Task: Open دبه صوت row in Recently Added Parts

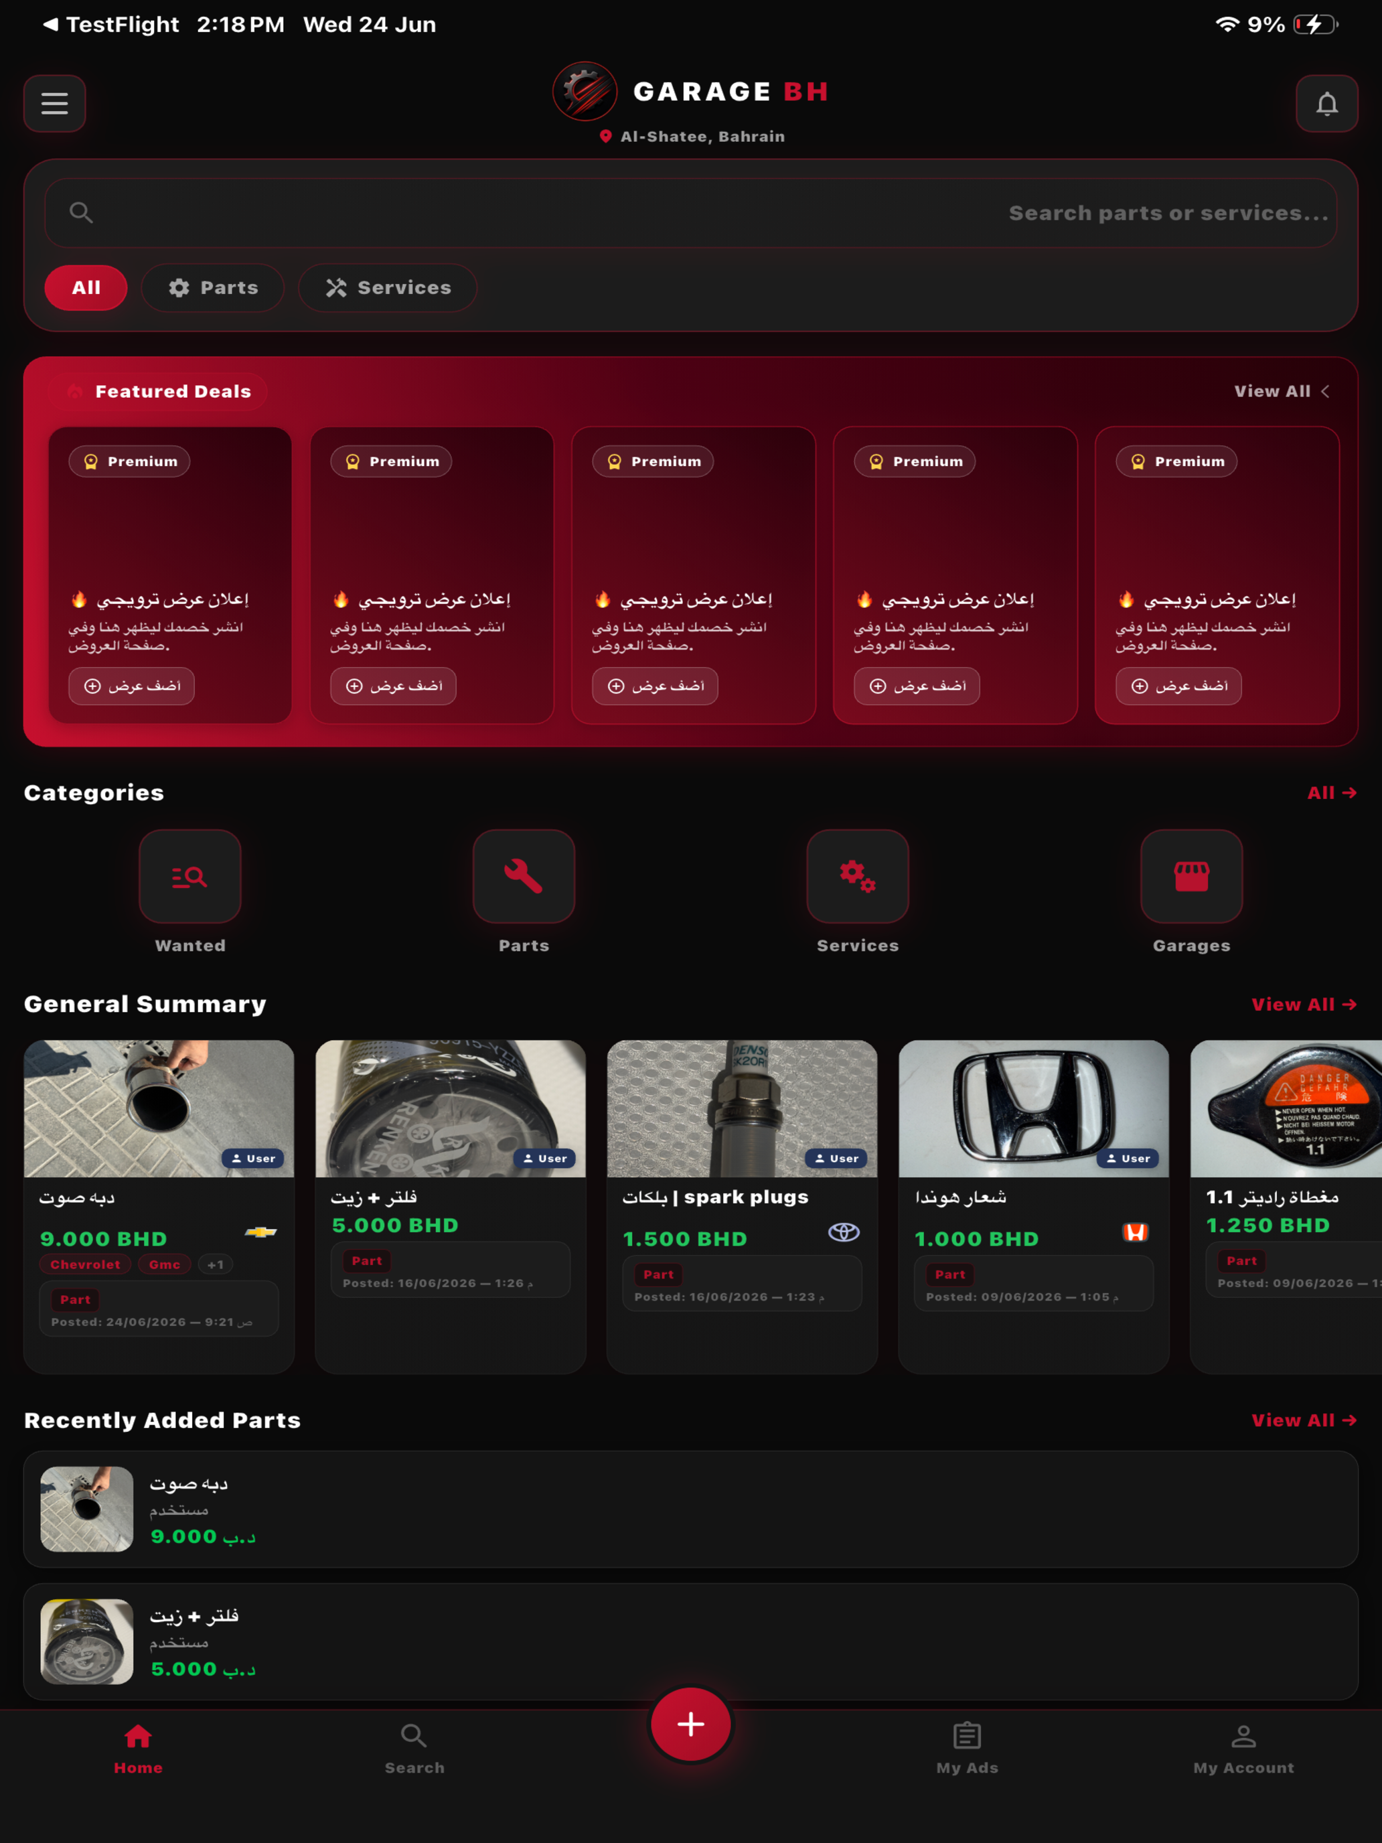Action: coord(690,1509)
